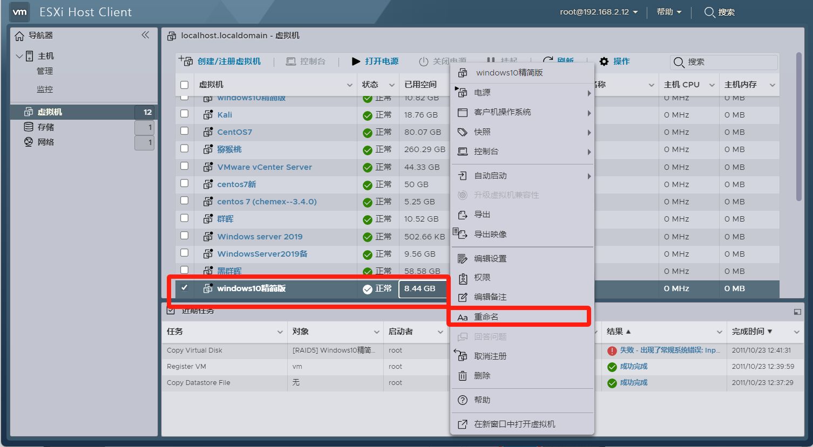Click the trash icon for delete

point(463,376)
